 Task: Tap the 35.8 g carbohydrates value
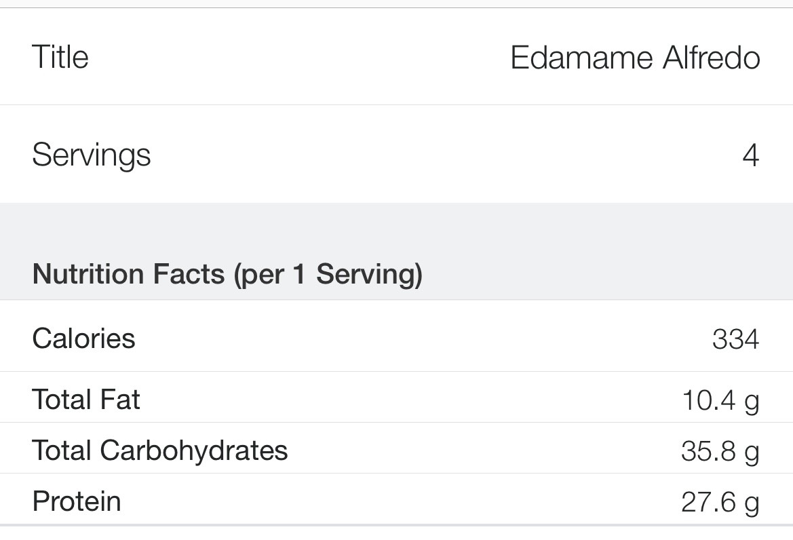(x=720, y=451)
